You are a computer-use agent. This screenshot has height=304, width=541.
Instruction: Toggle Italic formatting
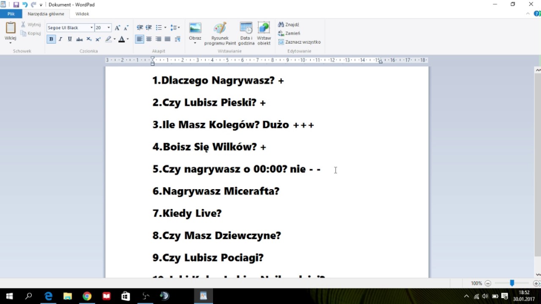point(60,39)
